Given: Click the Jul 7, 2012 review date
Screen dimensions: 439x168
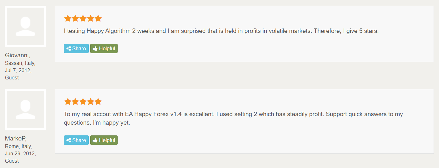Looking at the screenshot, I should click(x=18, y=70).
